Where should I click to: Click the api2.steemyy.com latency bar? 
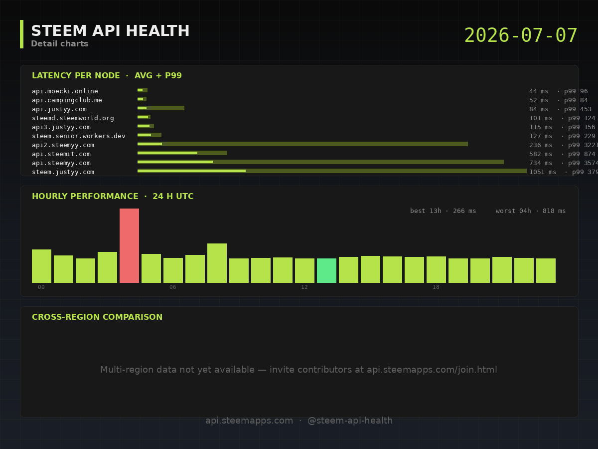302,144
